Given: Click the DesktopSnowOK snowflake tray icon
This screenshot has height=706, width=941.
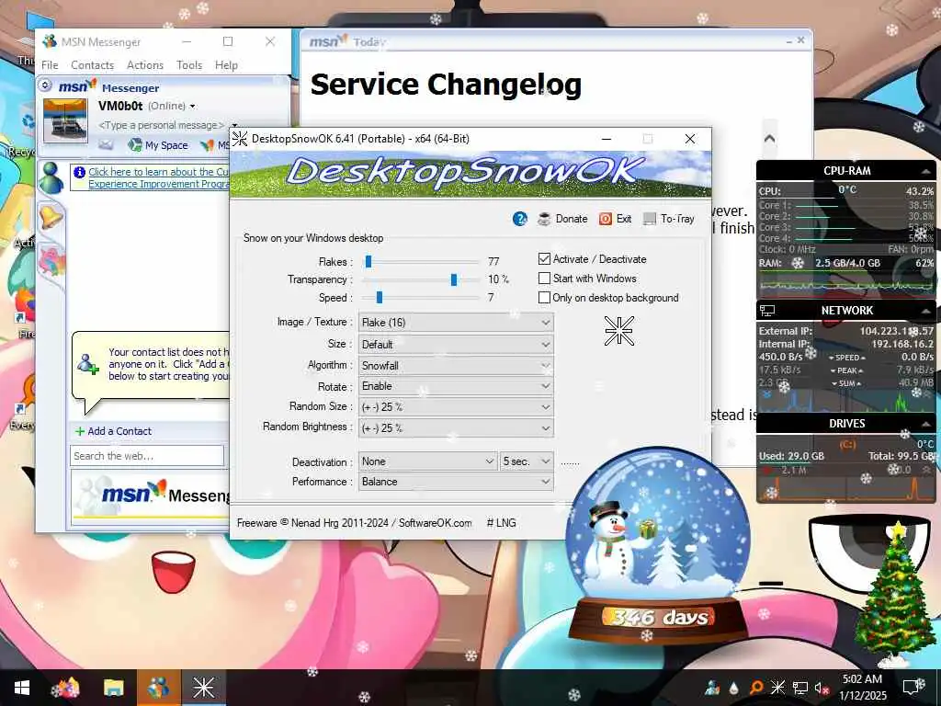Looking at the screenshot, I should (x=777, y=688).
